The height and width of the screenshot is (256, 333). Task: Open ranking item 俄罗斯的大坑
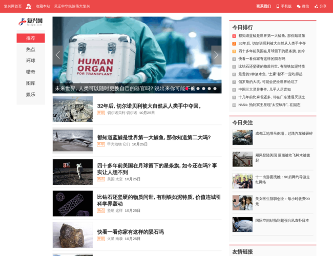point(268,82)
